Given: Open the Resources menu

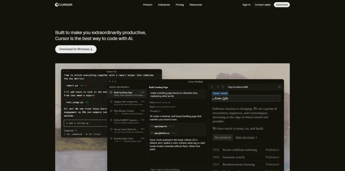Looking at the screenshot, I should (x=195, y=5).
